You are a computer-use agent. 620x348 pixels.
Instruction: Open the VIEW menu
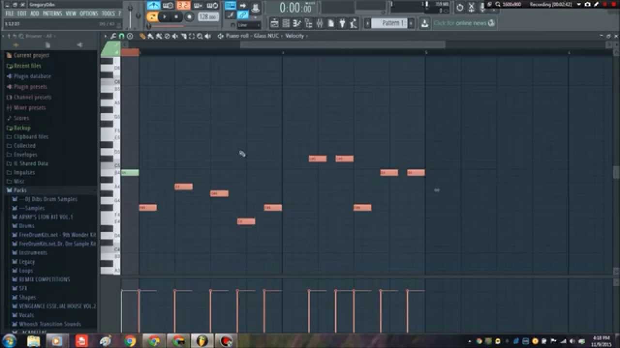pyautogui.click(x=71, y=14)
